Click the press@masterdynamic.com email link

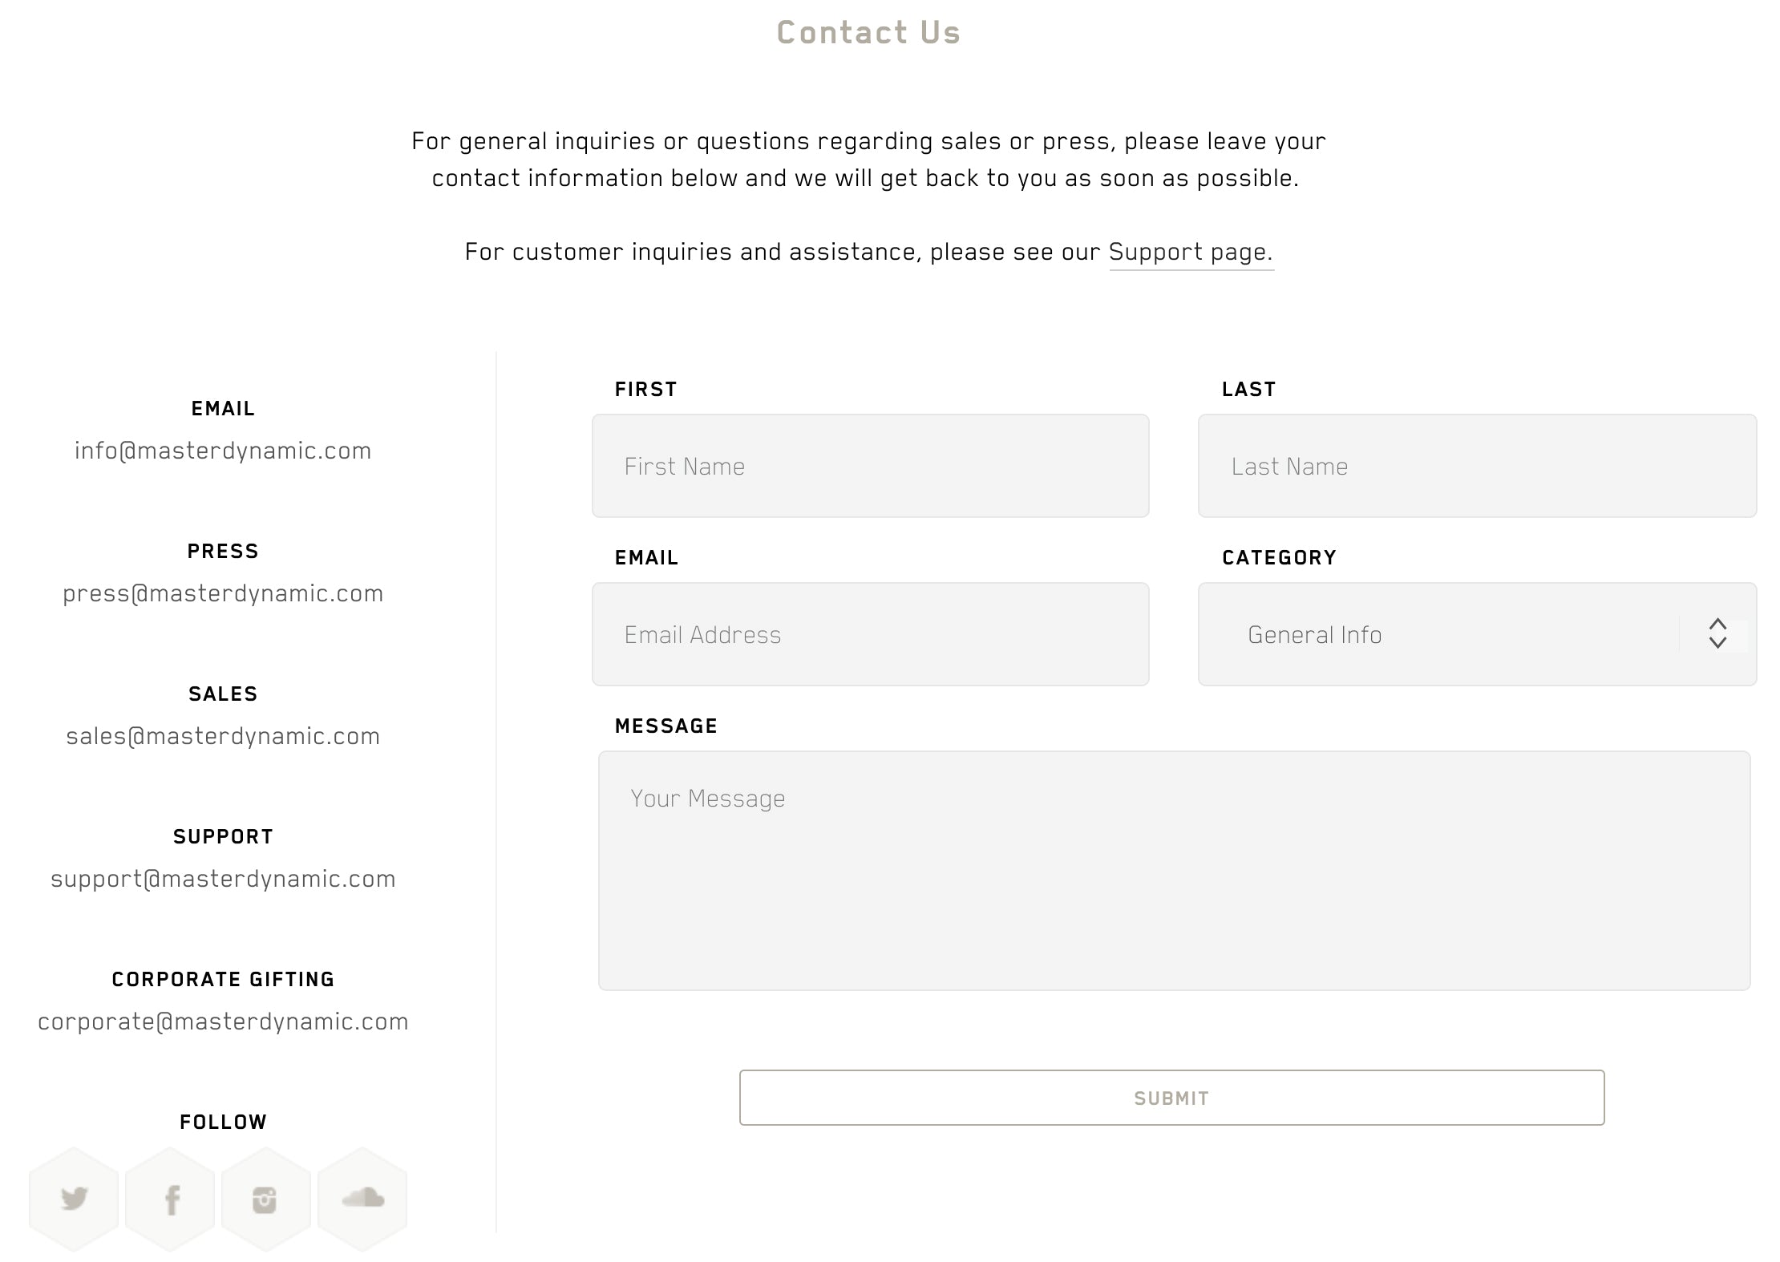tap(223, 593)
